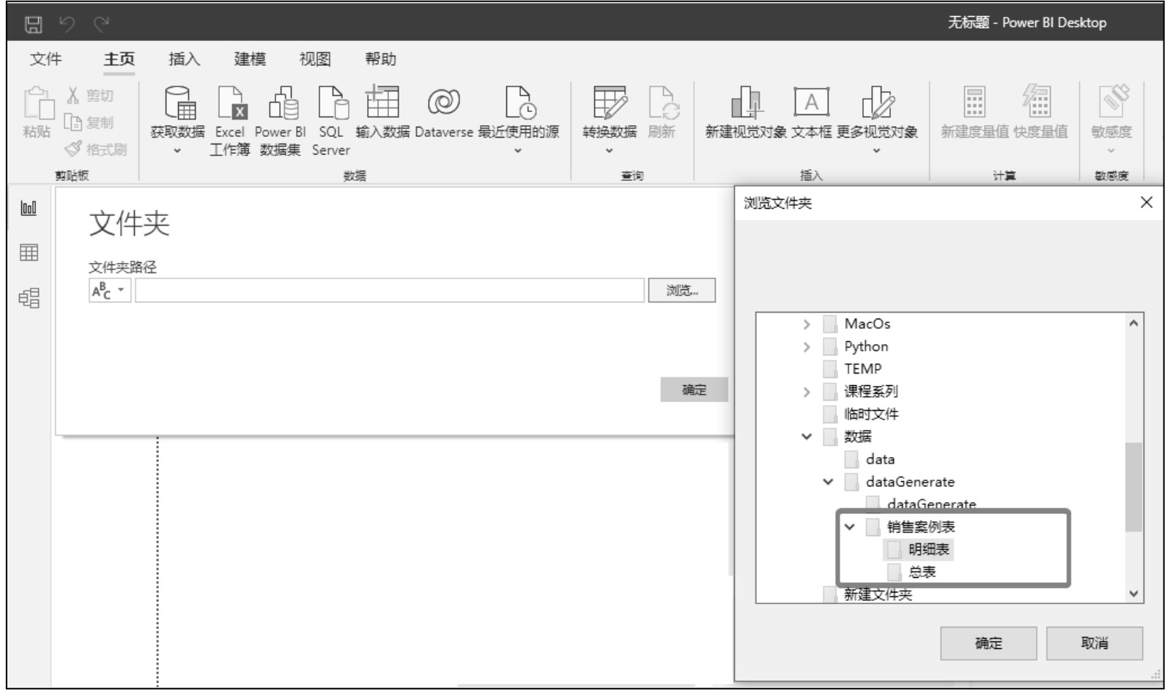Select the 帮助 ribbon tab
The width and height of the screenshot is (1173, 695).
click(380, 59)
